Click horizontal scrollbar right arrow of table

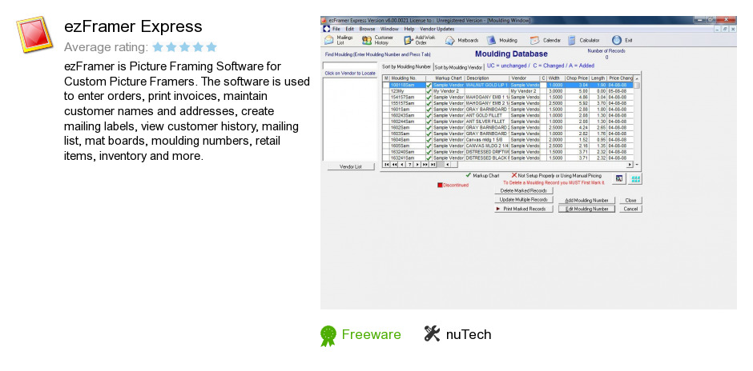[629, 165]
